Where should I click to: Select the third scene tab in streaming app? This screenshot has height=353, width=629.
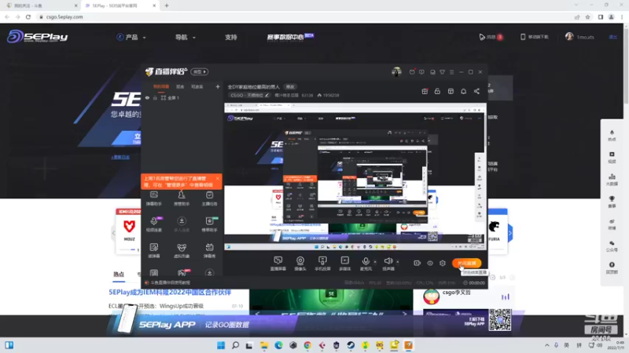197,86
